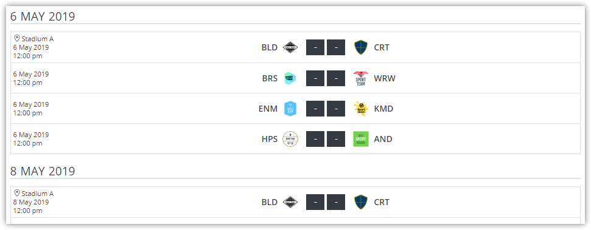
Task: Click the AND team name link
Action: click(x=383, y=139)
